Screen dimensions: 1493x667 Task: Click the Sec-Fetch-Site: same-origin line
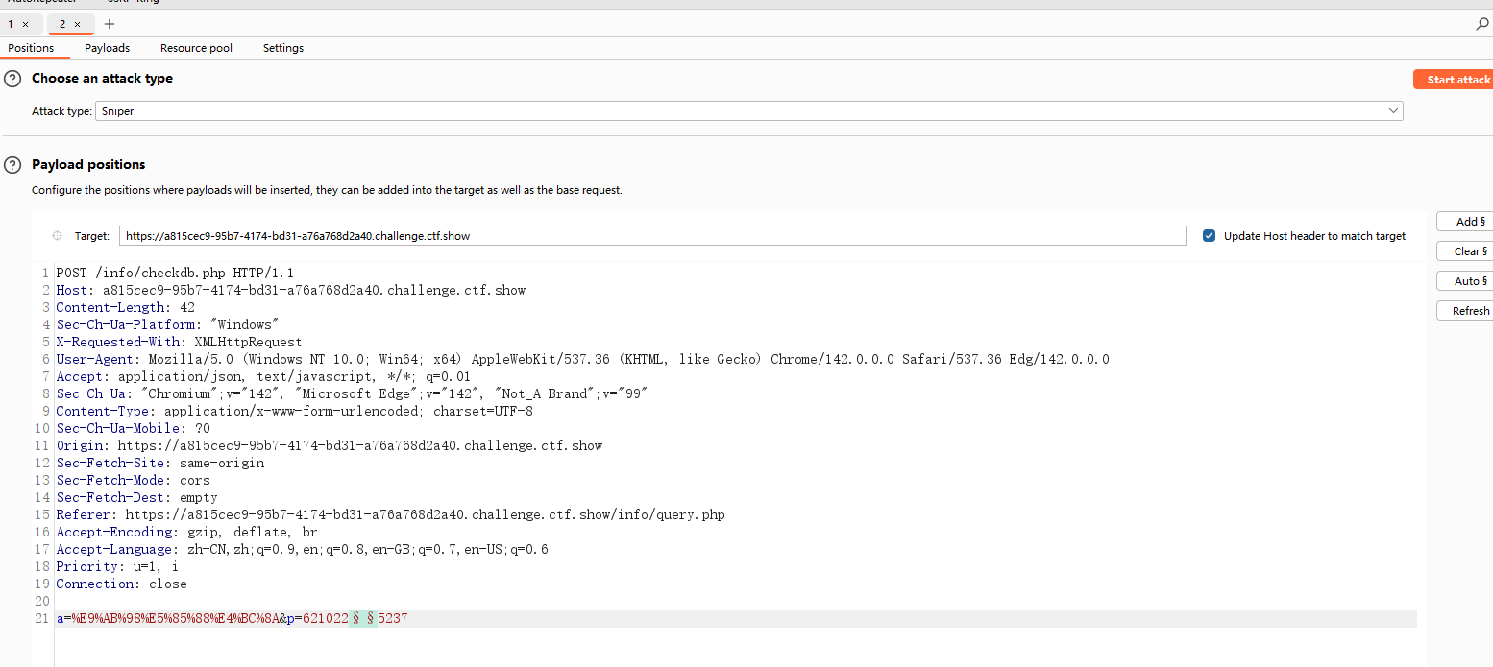click(x=159, y=463)
